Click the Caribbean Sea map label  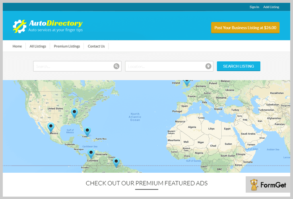pos(90,146)
